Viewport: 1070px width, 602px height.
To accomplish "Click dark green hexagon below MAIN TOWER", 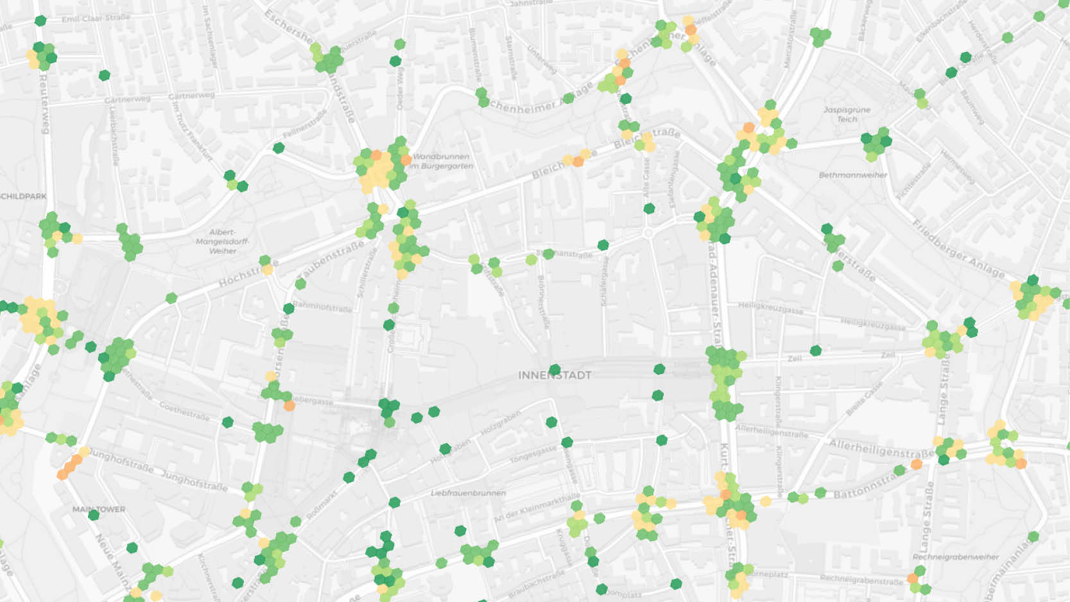I will coord(94,515).
